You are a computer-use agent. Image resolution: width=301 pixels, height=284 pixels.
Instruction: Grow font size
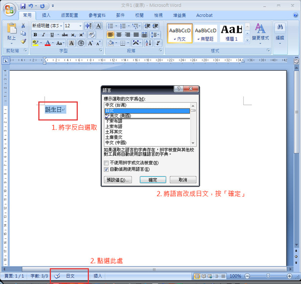coord(90,43)
